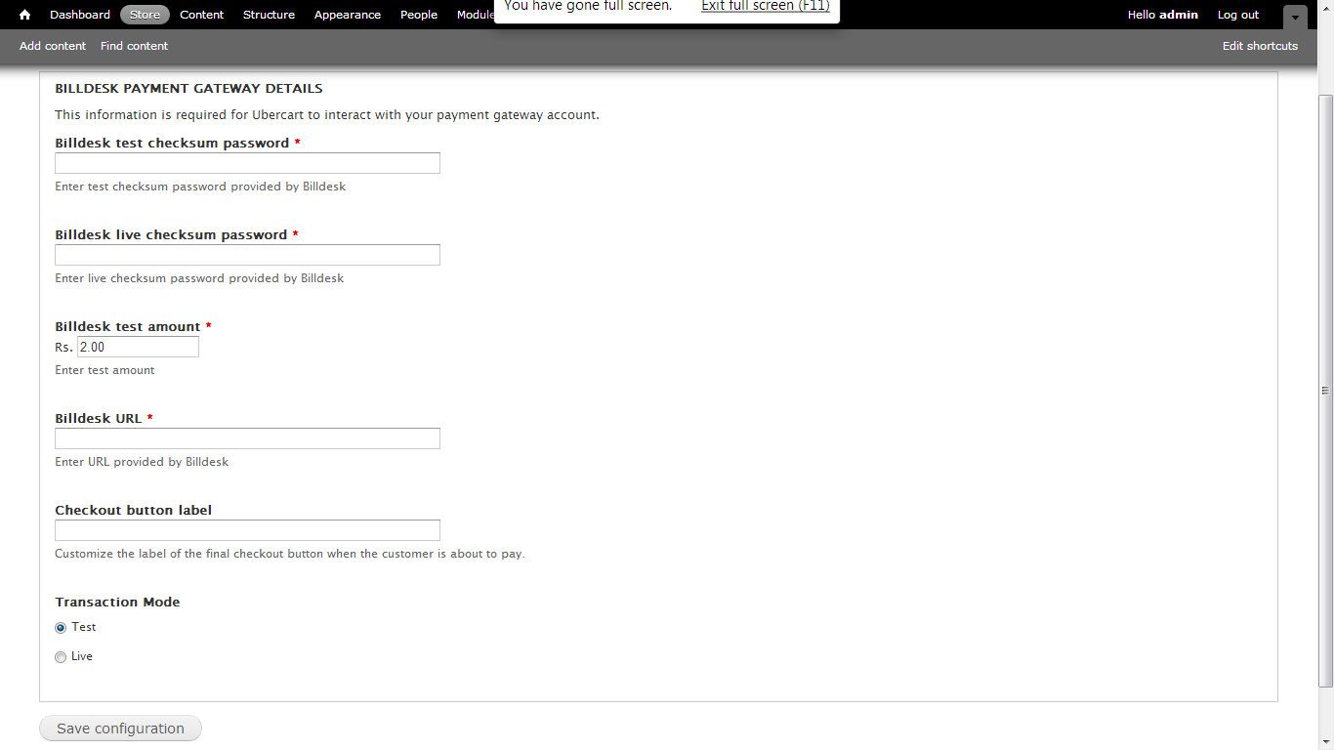Screen dimensions: 1334x750
Task: Open the Modules admin menu
Action: (476, 15)
